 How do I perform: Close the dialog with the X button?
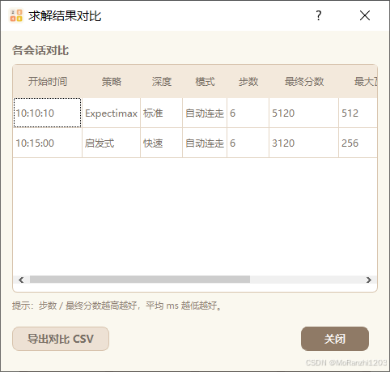(x=365, y=15)
